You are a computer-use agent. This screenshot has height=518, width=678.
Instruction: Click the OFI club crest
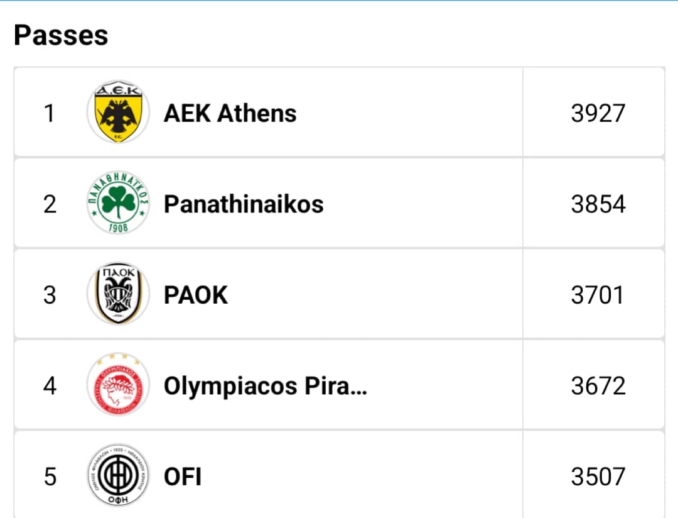point(118,475)
